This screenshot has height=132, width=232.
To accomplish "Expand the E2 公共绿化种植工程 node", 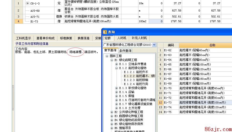I will click(x=112, y=112).
